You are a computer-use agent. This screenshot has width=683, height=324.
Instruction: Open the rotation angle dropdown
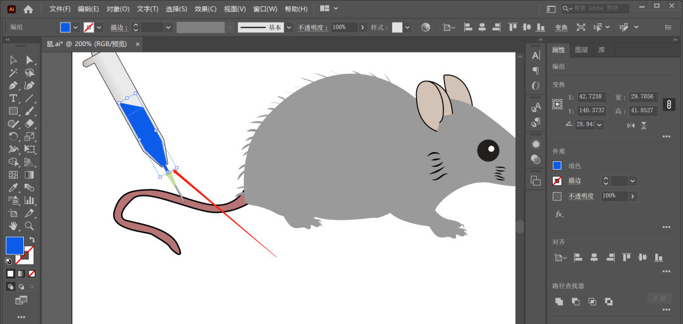click(x=599, y=125)
